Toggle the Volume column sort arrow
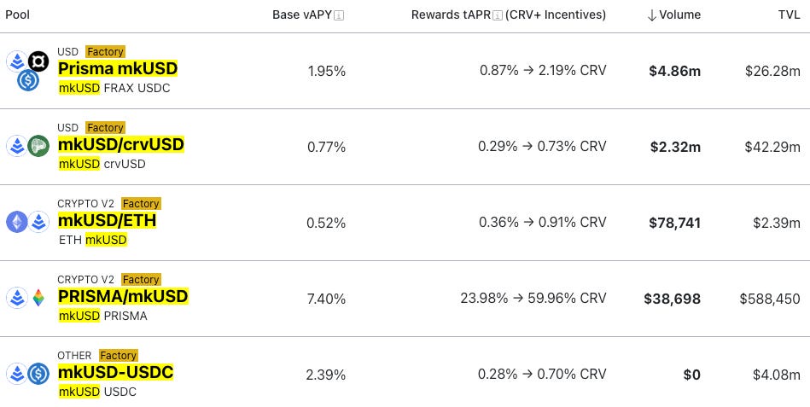This screenshot has height=407, width=810. 653,15
